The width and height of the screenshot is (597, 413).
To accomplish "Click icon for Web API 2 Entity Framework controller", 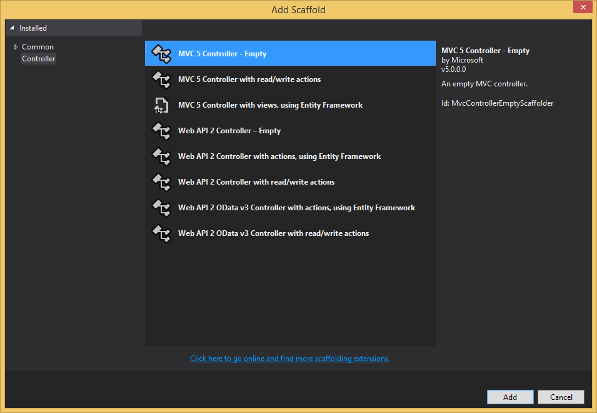I will (x=161, y=156).
